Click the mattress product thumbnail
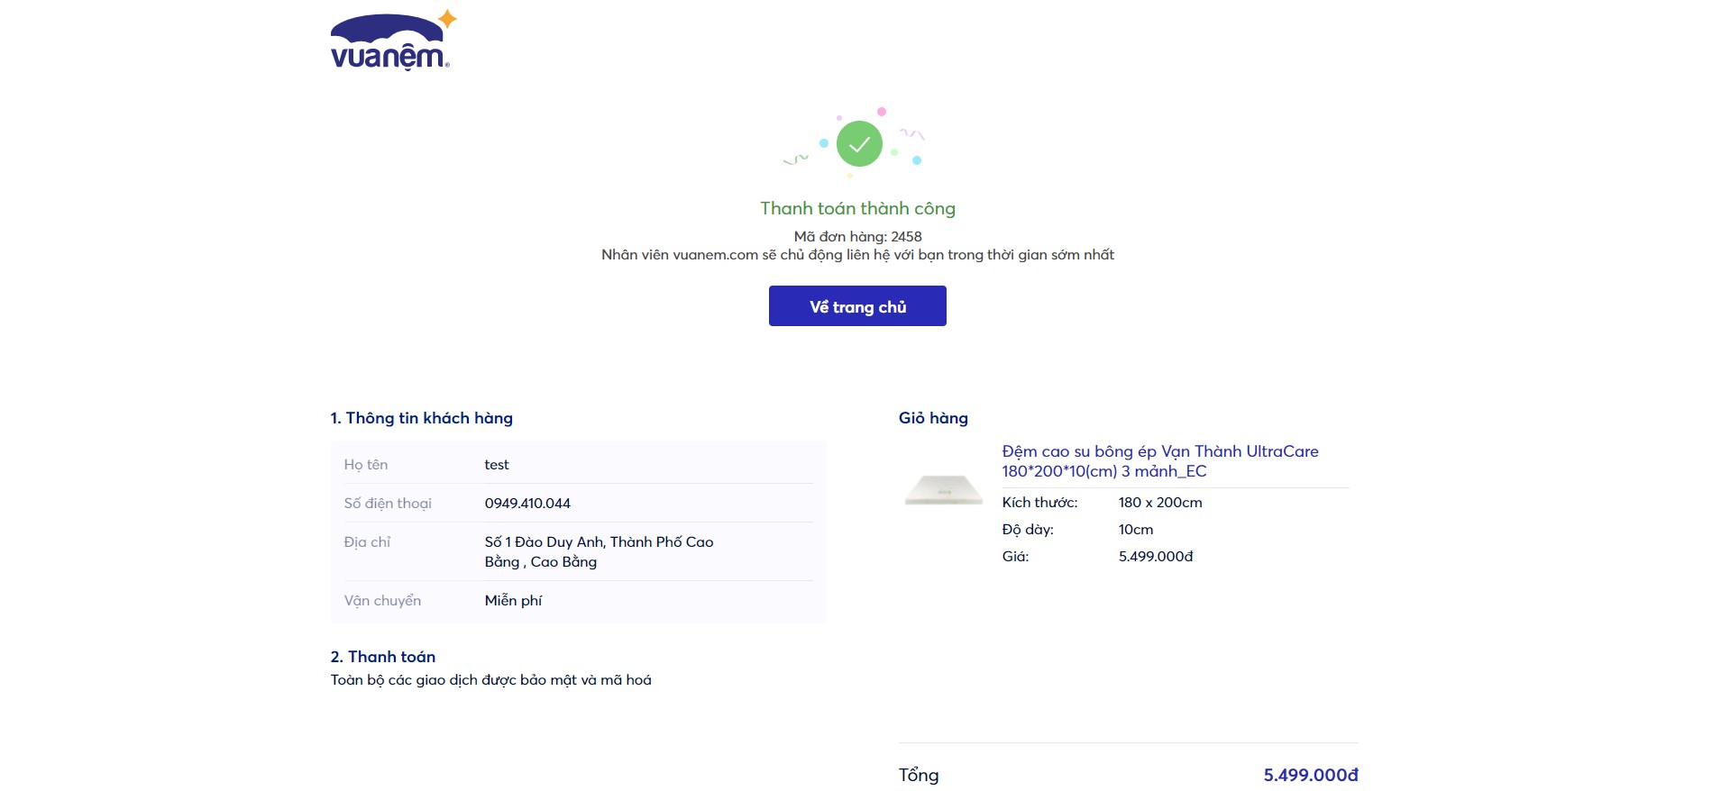Image resolution: width=1712 pixels, height=791 pixels. (943, 490)
